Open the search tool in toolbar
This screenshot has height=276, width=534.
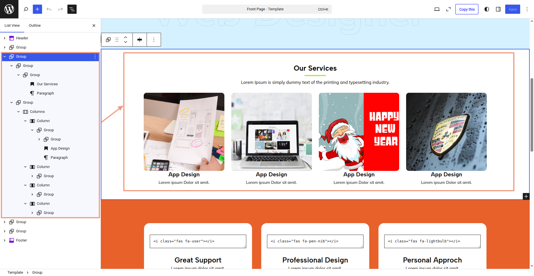[x=26, y=9]
